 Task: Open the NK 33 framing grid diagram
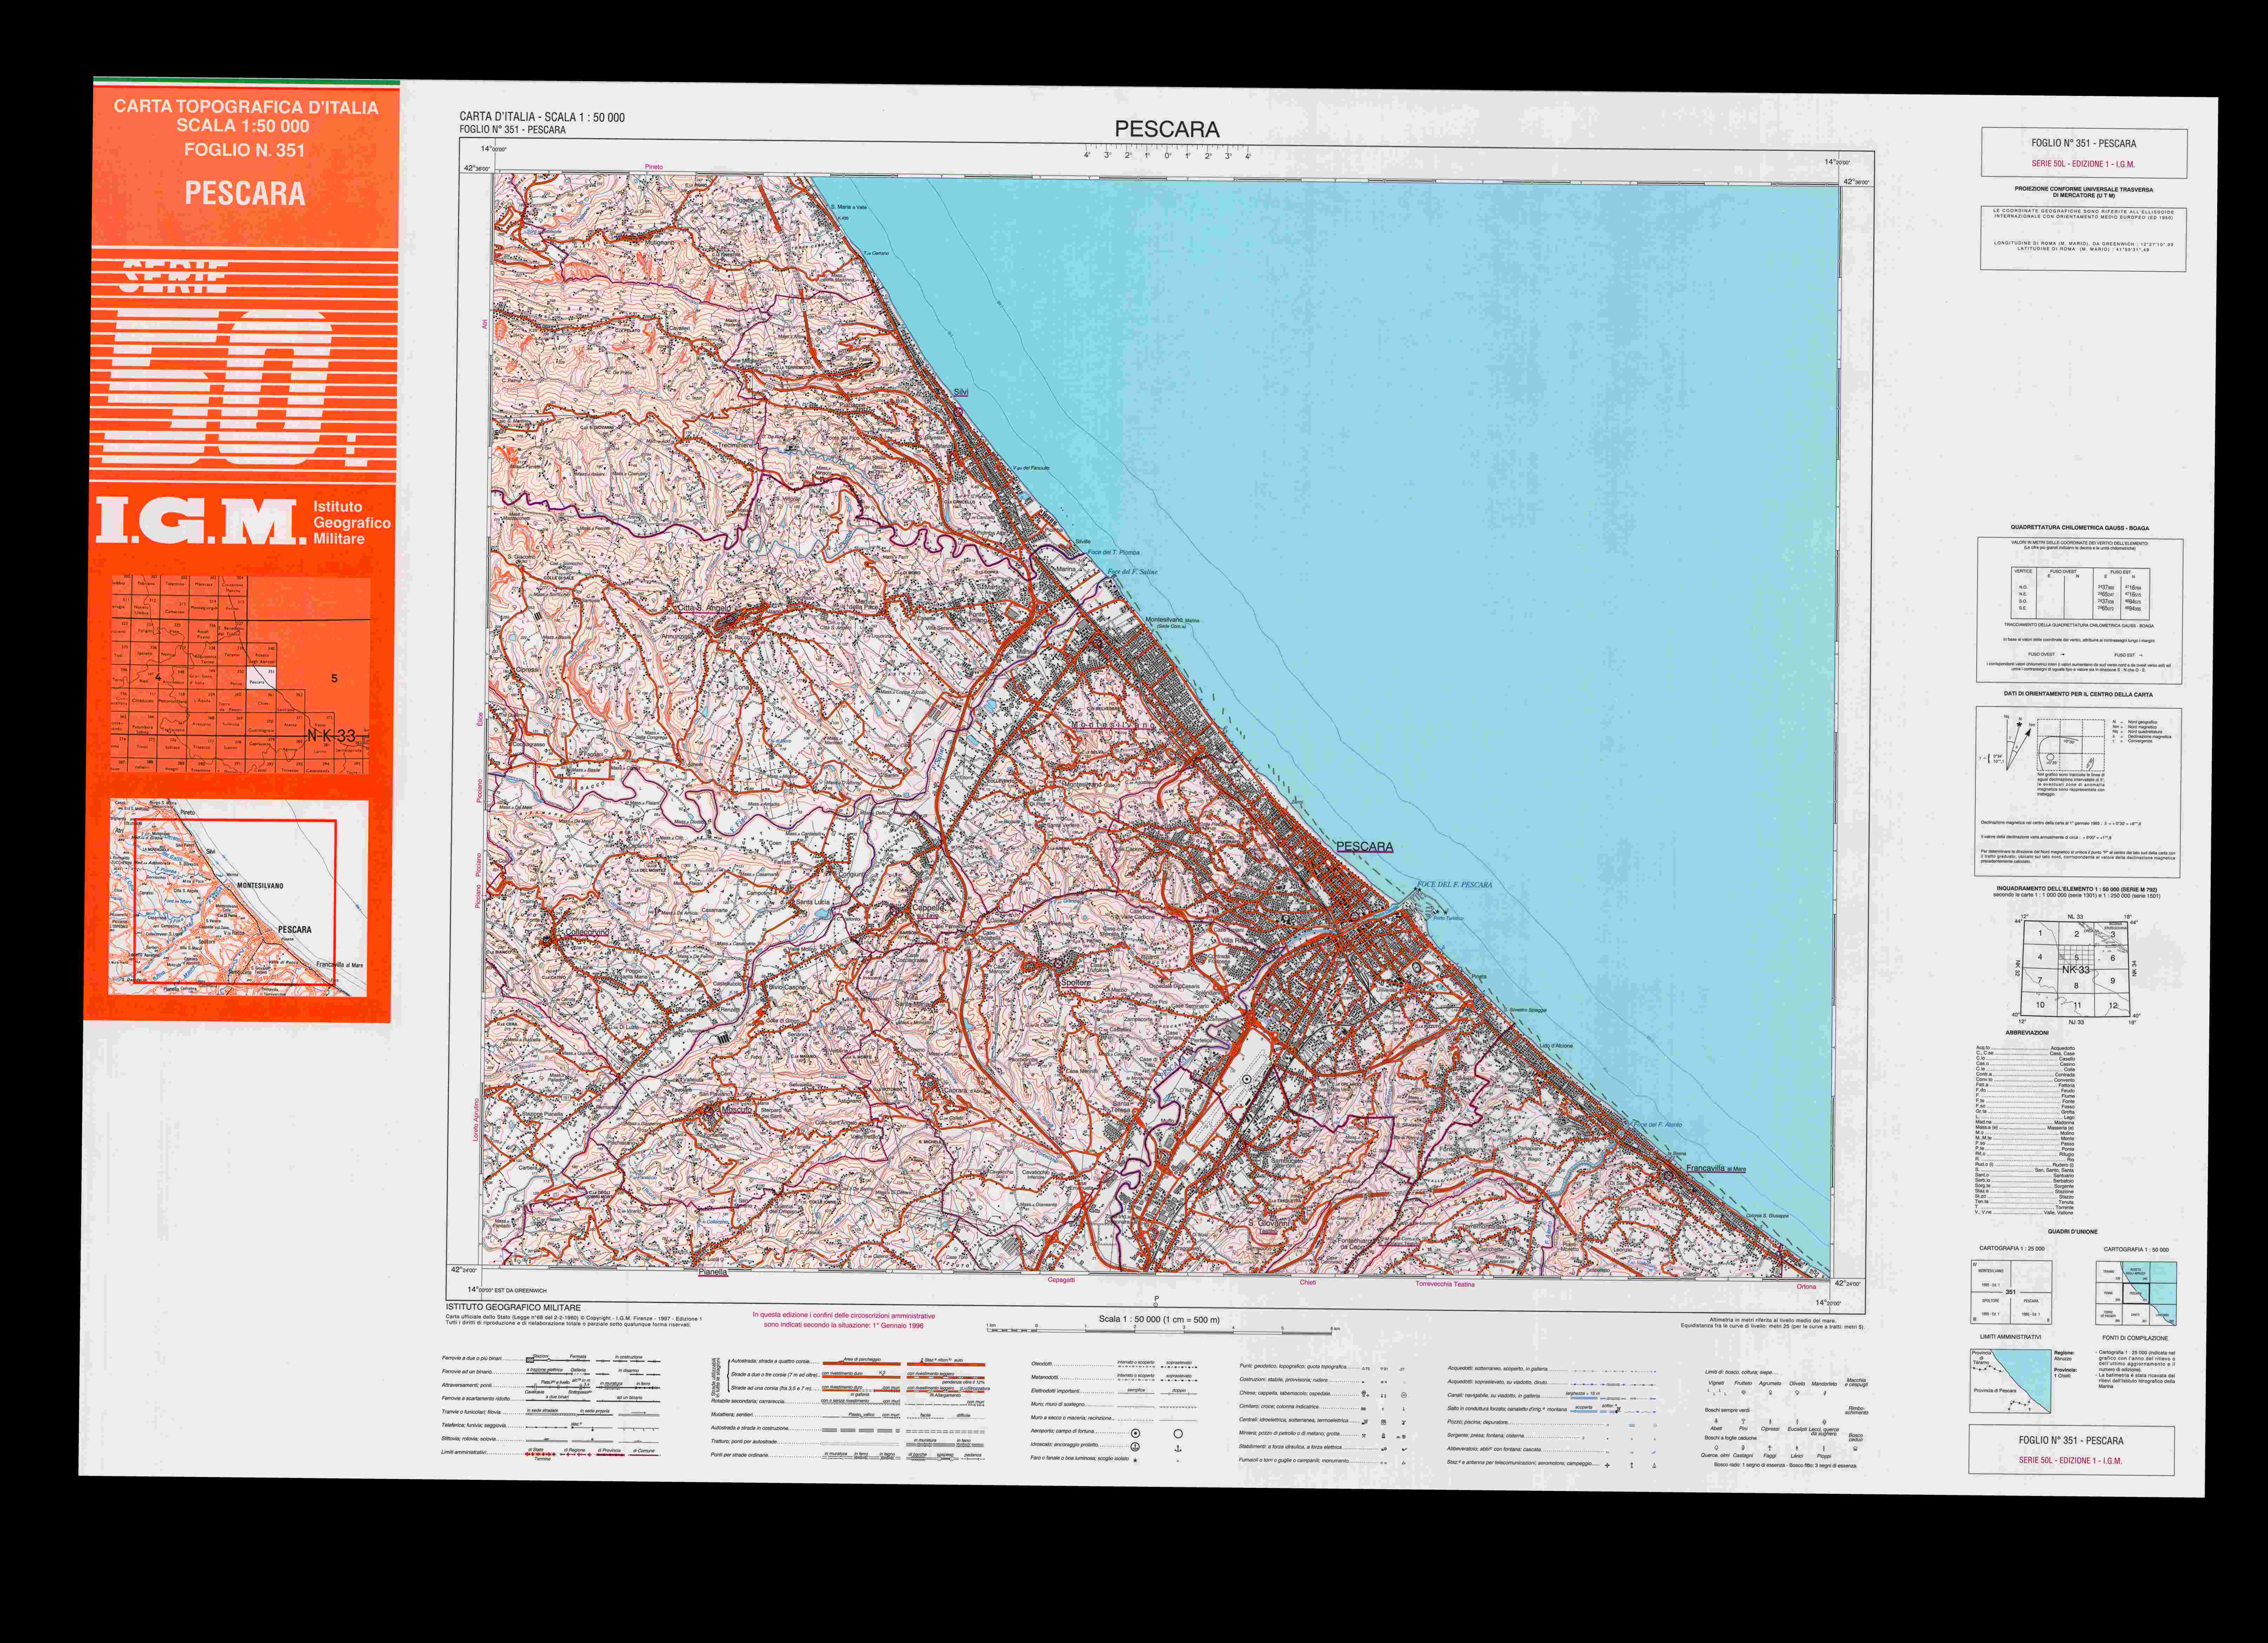tap(2076, 969)
